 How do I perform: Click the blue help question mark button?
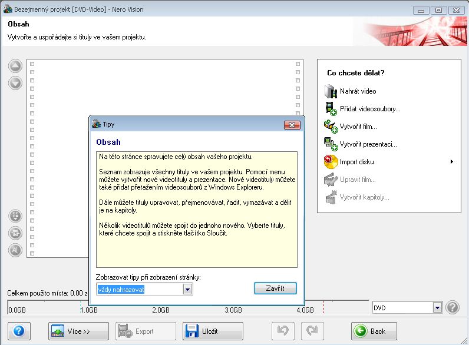pyautogui.click(x=19, y=331)
